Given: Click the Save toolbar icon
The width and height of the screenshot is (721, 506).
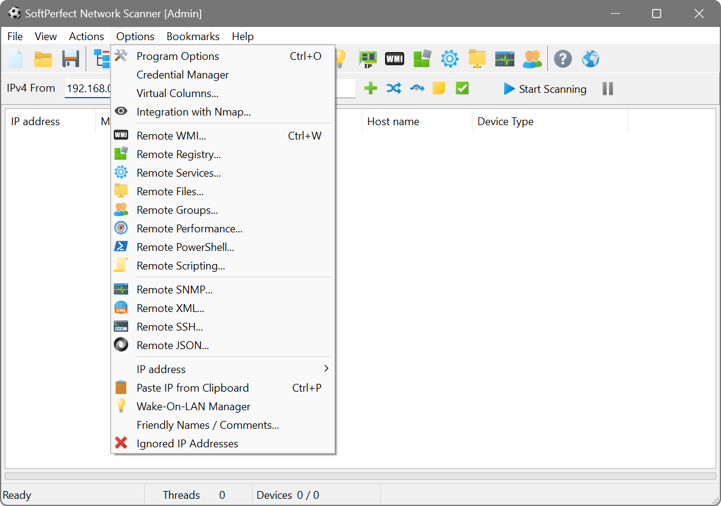Looking at the screenshot, I should pyautogui.click(x=70, y=58).
